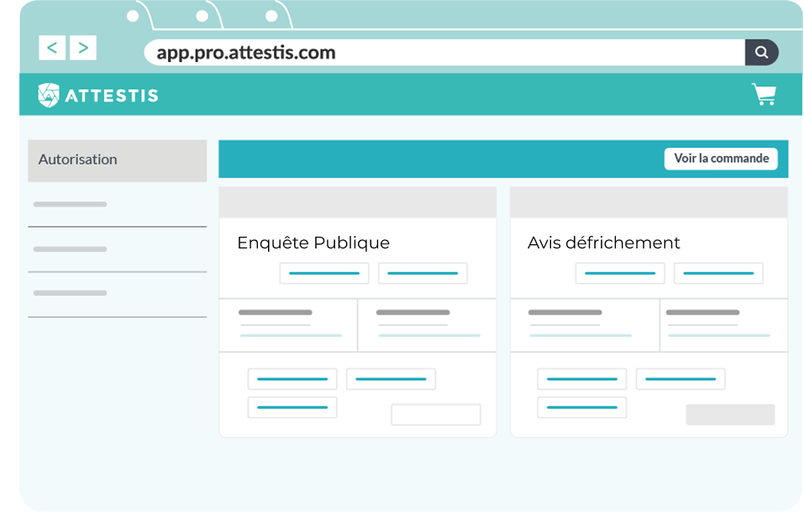The width and height of the screenshot is (804, 512).
Task: Switch to the third browser tab
Action: click(271, 16)
